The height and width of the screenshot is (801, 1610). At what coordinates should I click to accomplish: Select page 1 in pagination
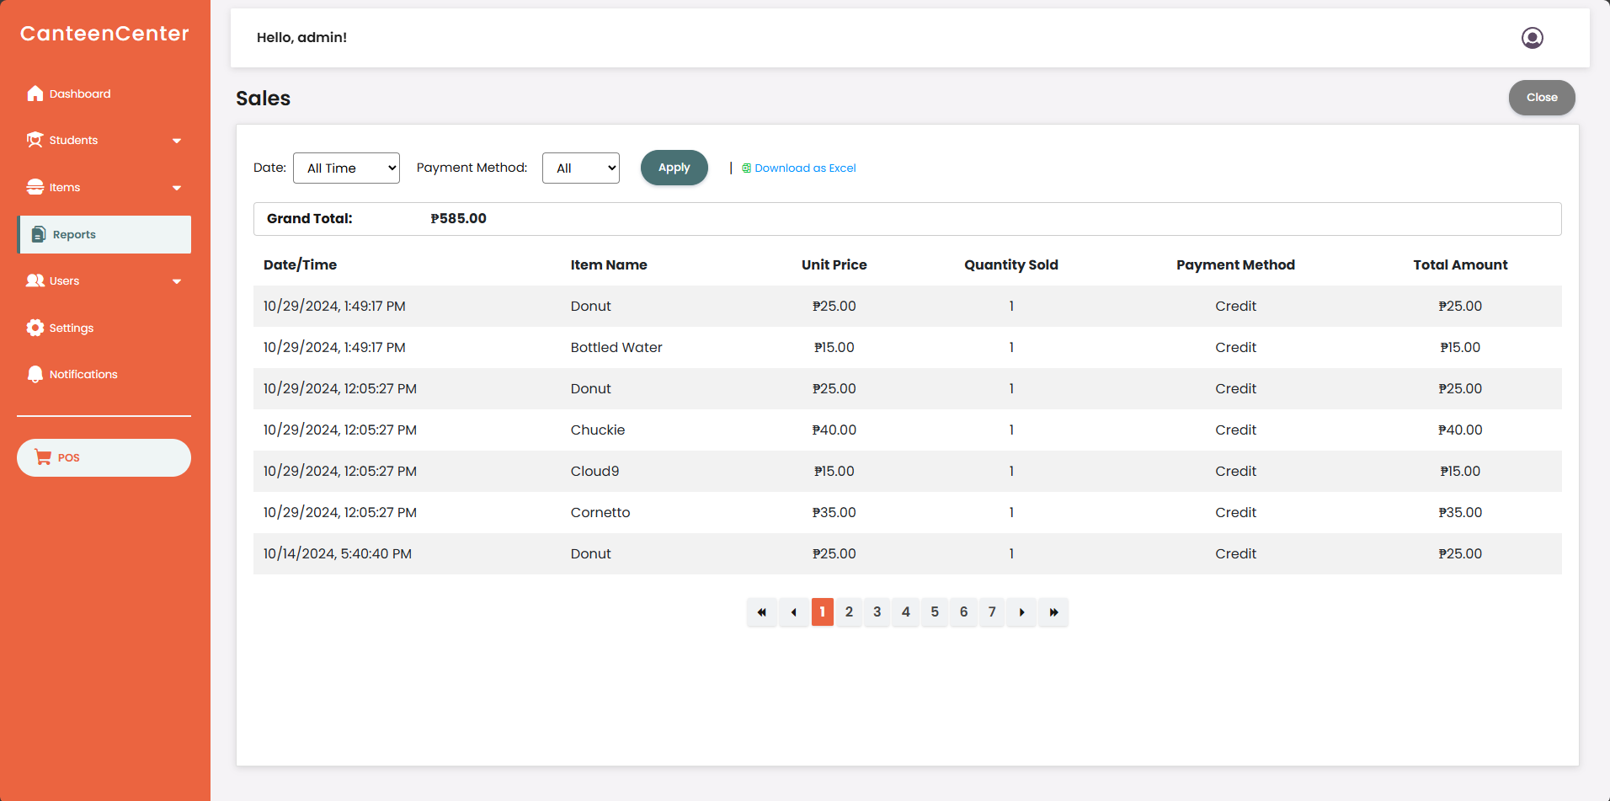[823, 612]
